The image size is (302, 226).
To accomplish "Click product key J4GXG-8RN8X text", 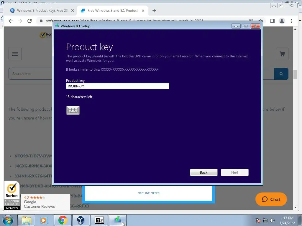I will click(x=33, y=166).
